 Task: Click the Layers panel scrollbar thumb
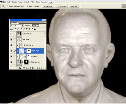pyautogui.click(x=45, y=35)
